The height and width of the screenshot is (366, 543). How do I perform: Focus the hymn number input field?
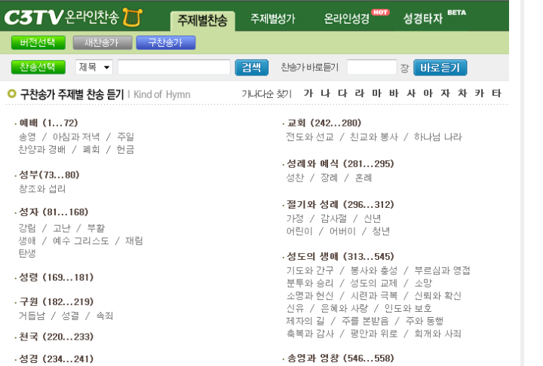pyautogui.click(x=372, y=67)
